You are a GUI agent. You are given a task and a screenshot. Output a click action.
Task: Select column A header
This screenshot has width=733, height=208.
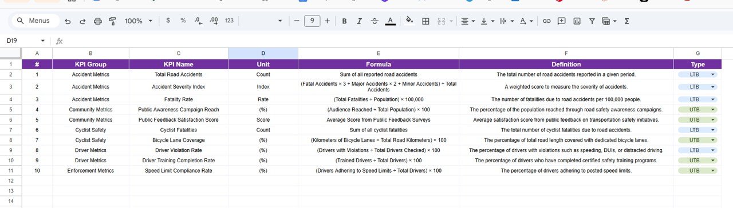(x=37, y=53)
